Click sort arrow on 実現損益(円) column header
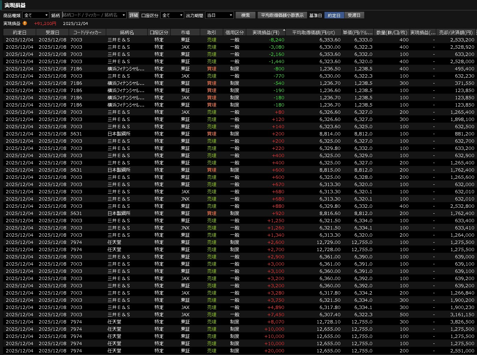The image size is (477, 355). click(284, 30)
